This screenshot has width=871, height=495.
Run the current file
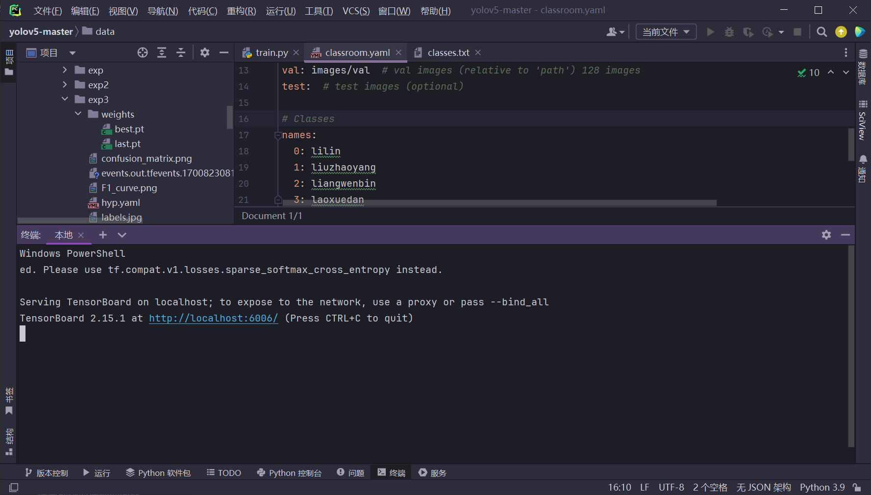(x=710, y=32)
